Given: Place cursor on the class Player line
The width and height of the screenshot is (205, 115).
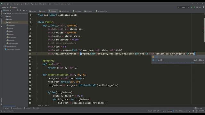Looking at the screenshot, I should (46, 22).
